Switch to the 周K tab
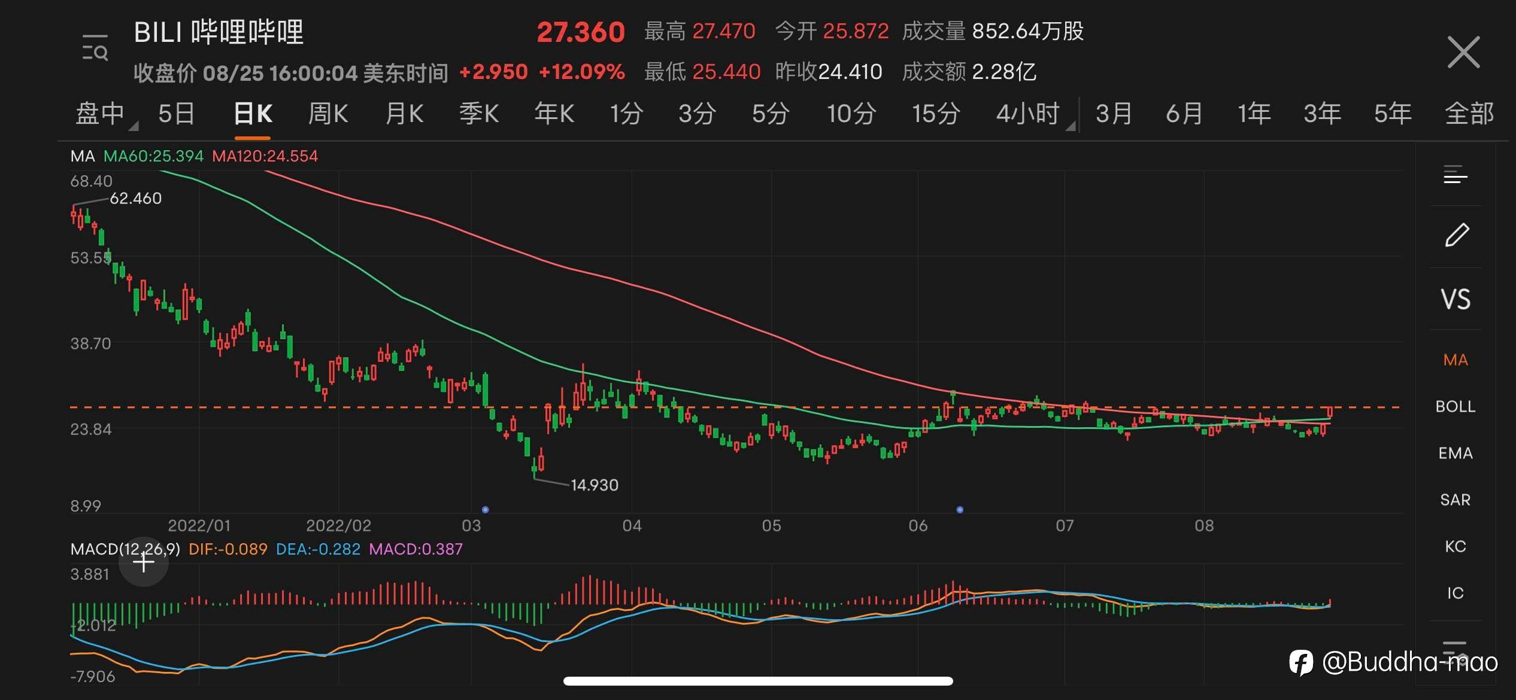The width and height of the screenshot is (1516, 700). pyautogui.click(x=328, y=114)
